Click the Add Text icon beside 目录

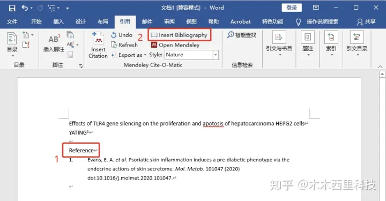pos(26,35)
